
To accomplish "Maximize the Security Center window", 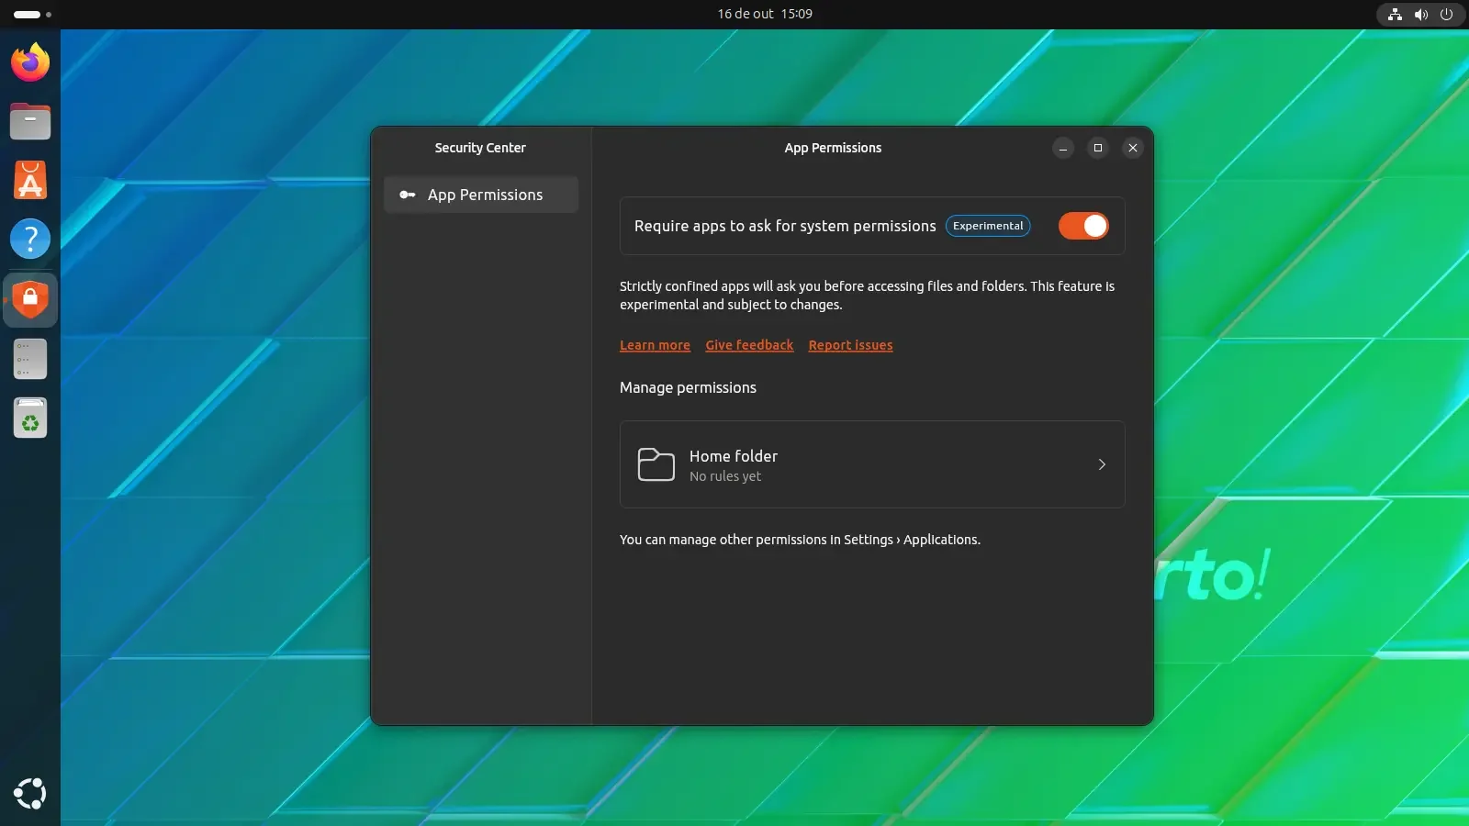I will (1098, 148).
